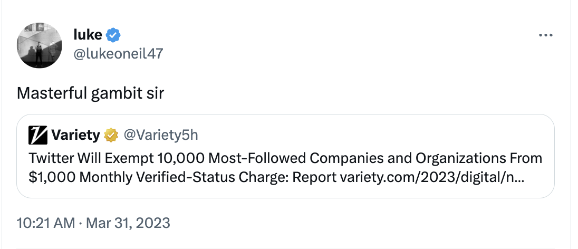Open the three-dot More options menu
Image resolution: width=578 pixels, height=249 pixels.
(545, 35)
